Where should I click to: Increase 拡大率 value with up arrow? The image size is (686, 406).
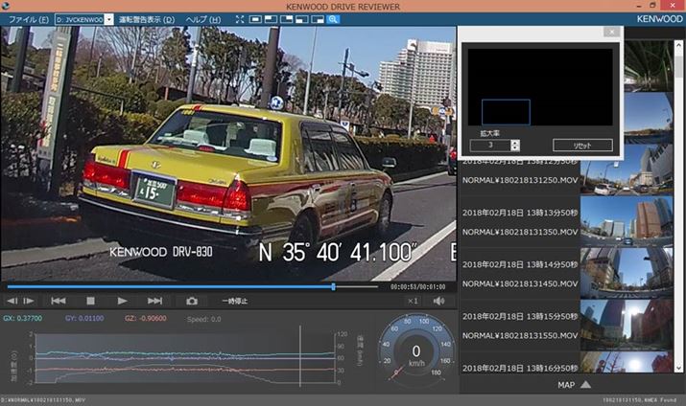coord(515,142)
